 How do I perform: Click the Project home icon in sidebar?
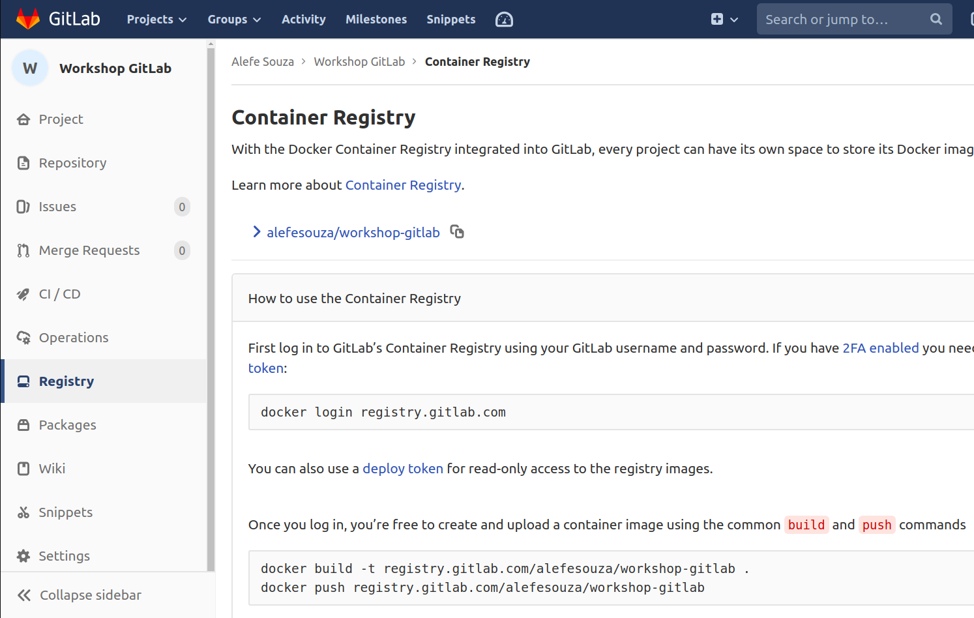point(23,119)
